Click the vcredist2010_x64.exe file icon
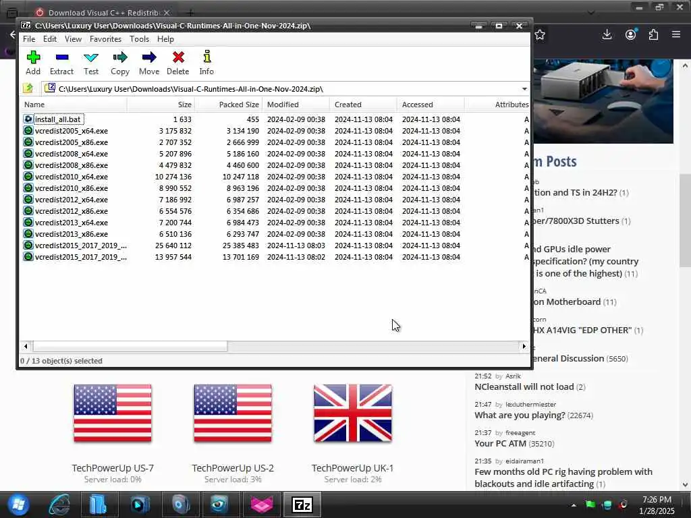This screenshot has width=691, height=518. [x=28, y=176]
